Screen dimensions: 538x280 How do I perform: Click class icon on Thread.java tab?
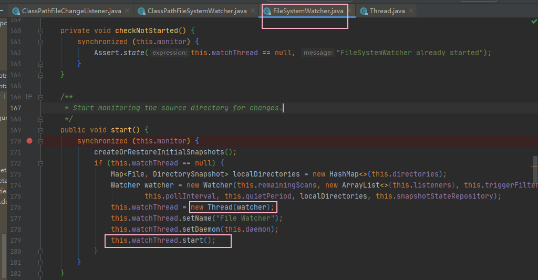(x=364, y=12)
